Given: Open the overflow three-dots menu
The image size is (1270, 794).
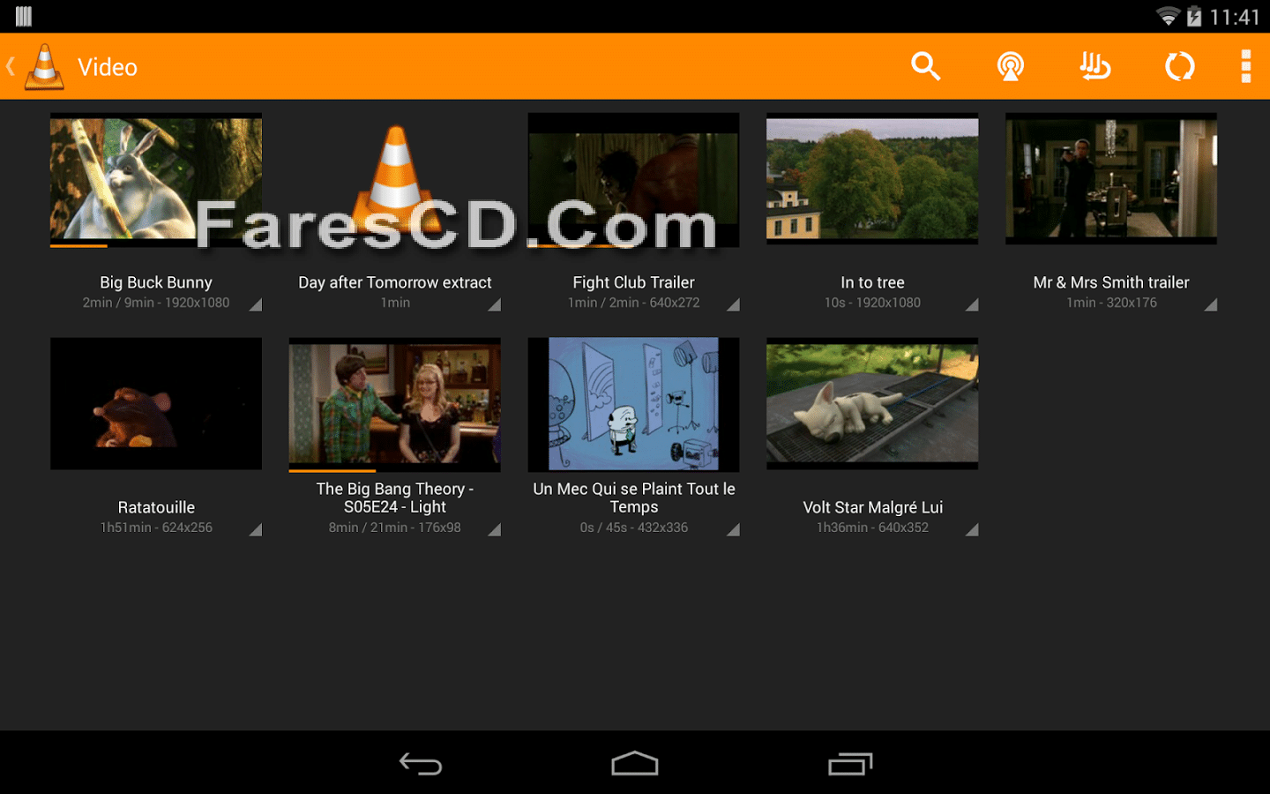Looking at the screenshot, I should coord(1245,66).
